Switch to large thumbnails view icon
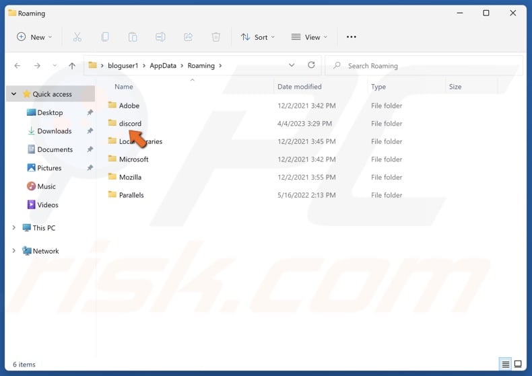The image size is (532, 376). coord(518,364)
